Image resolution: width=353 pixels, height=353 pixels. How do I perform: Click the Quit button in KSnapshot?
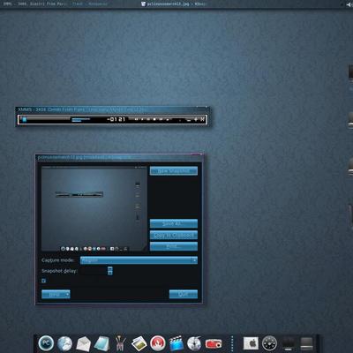pyautogui.click(x=184, y=294)
